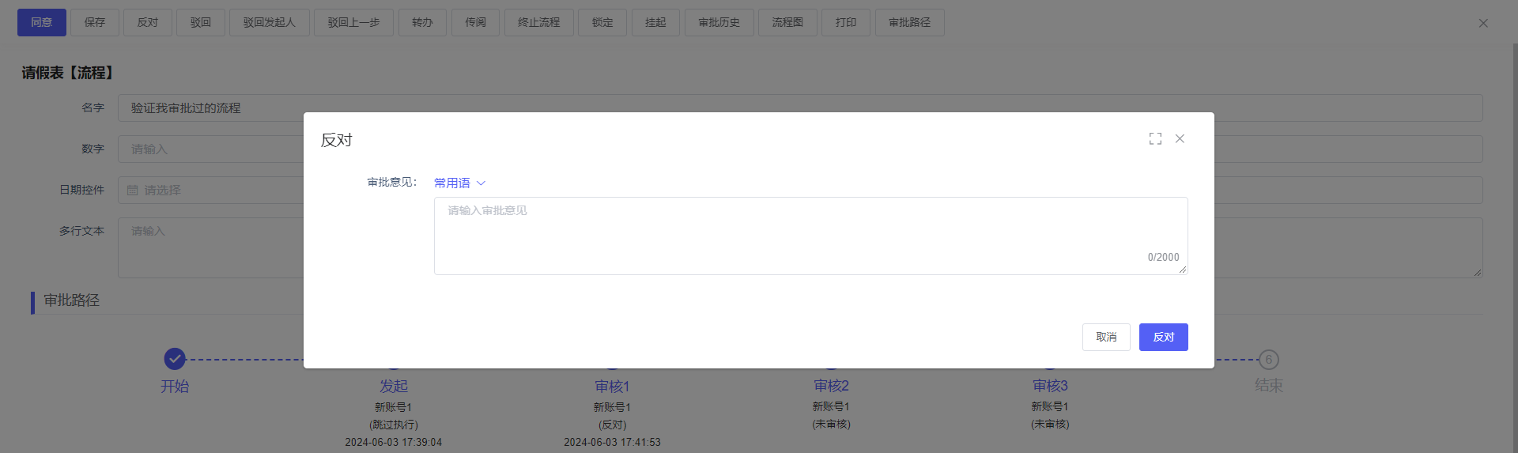Select 驳回发起人 in the toolbar

[x=269, y=22]
